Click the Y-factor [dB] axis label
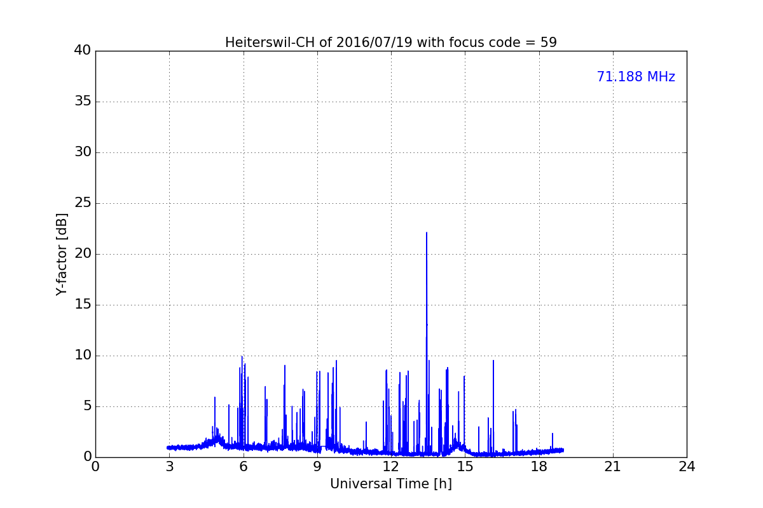Image resolution: width=763 pixels, height=508 pixels. (62, 254)
